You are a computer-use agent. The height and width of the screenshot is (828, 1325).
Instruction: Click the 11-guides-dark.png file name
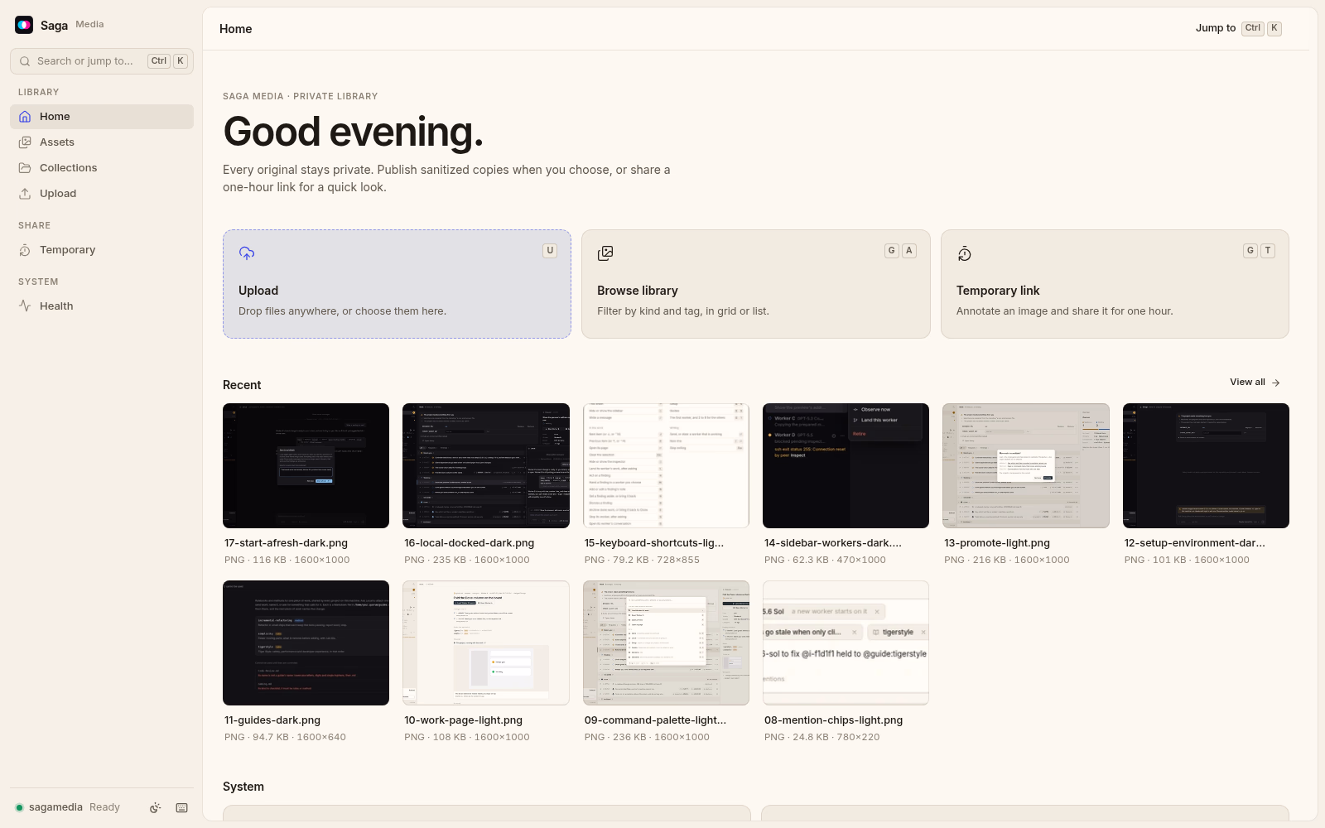272,720
